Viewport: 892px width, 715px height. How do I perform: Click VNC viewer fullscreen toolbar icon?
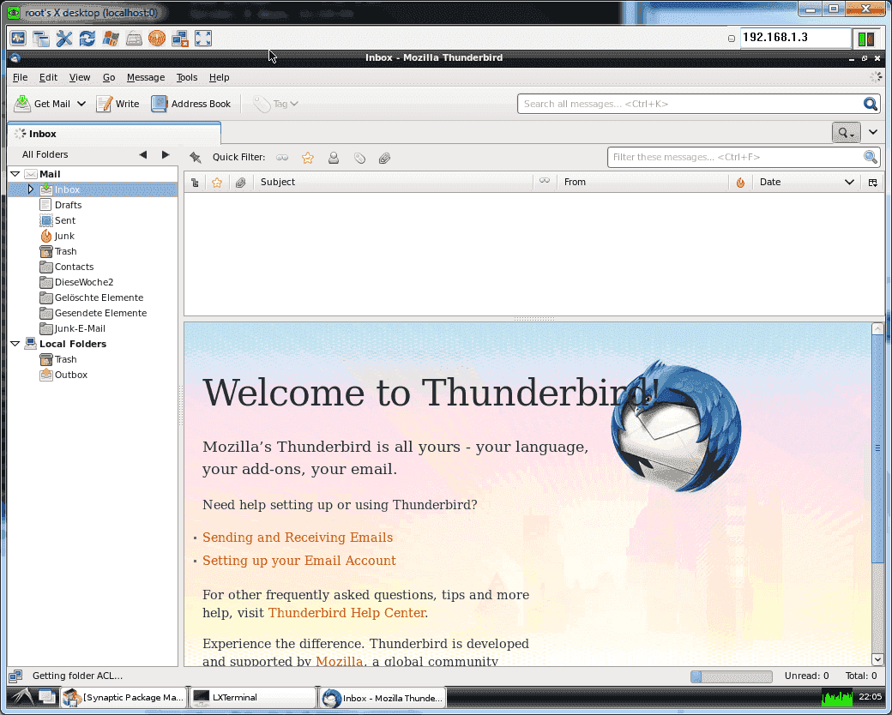click(x=203, y=38)
